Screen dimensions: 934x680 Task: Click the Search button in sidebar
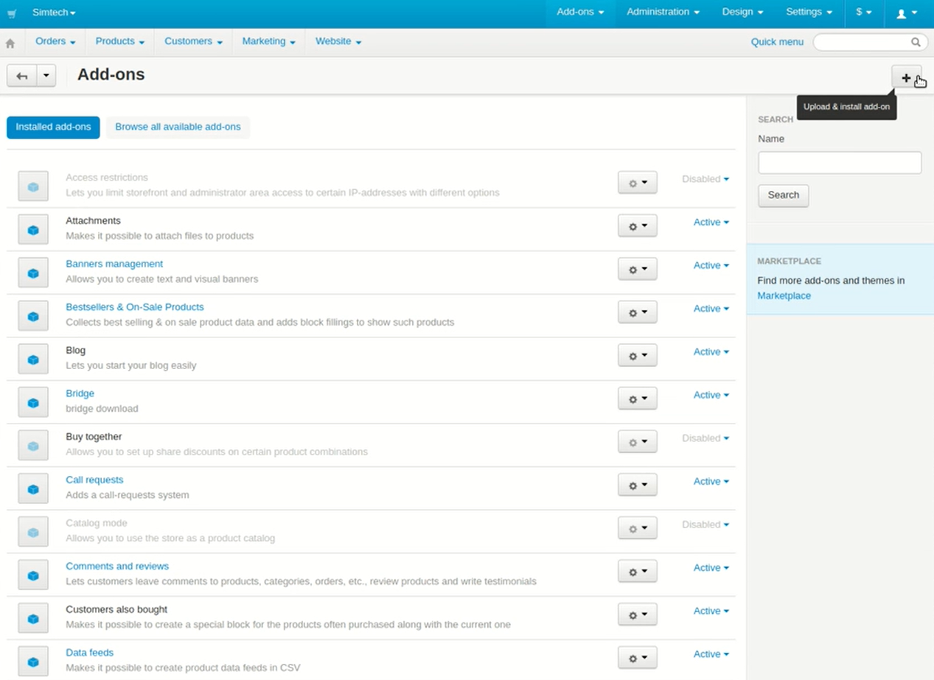point(783,195)
